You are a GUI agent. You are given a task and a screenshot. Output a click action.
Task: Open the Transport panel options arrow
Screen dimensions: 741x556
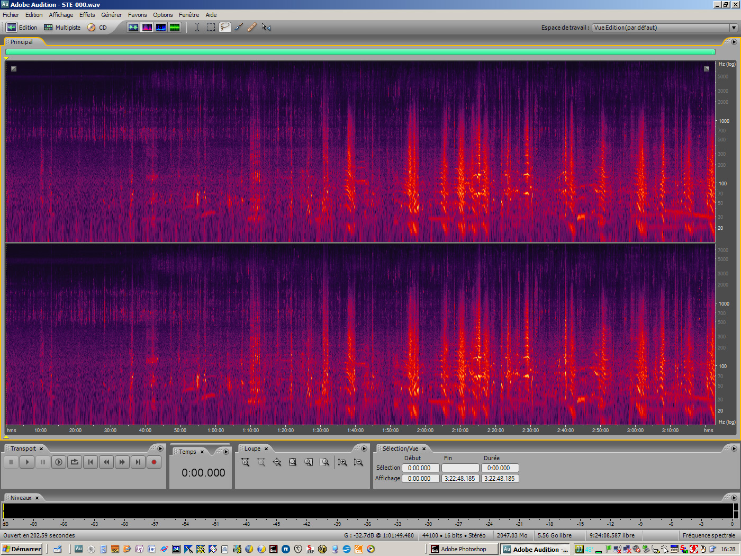[x=160, y=448]
